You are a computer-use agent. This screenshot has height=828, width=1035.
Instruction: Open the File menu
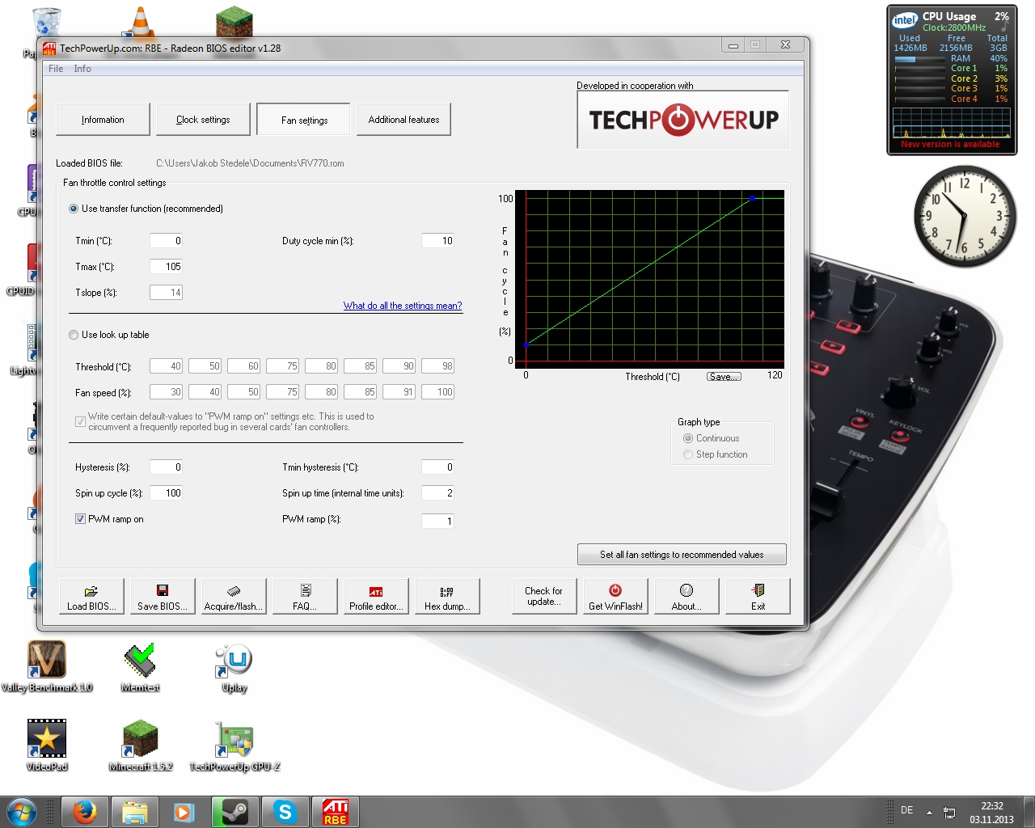pos(56,69)
